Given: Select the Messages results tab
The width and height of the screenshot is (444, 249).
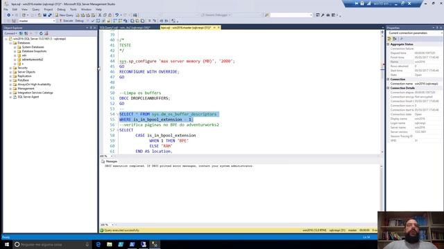Looking at the screenshot, I should [x=110, y=161].
